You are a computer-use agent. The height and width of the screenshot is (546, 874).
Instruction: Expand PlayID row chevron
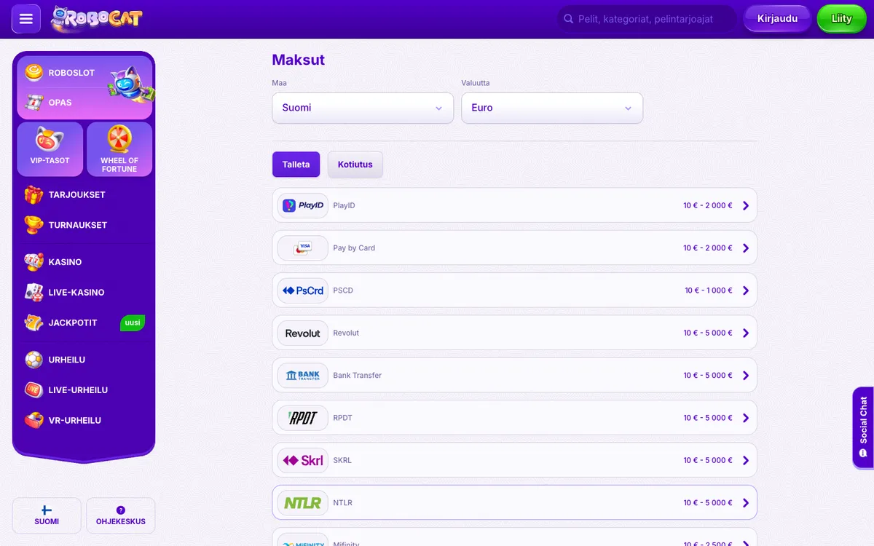746,205
